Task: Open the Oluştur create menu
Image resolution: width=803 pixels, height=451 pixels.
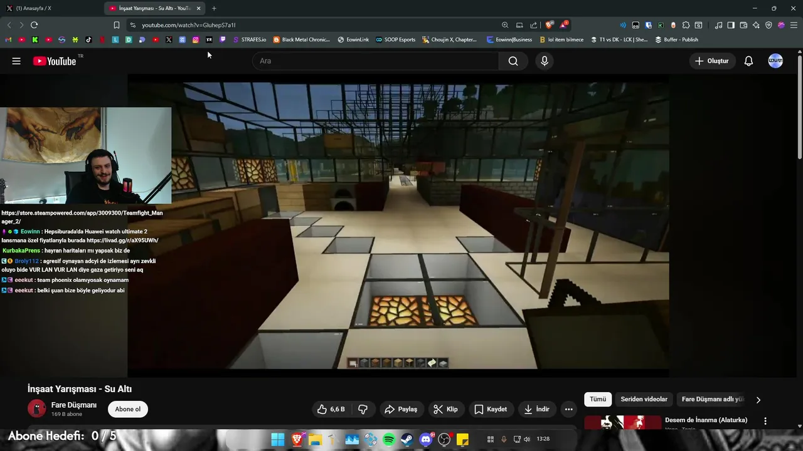Action: [x=713, y=61]
